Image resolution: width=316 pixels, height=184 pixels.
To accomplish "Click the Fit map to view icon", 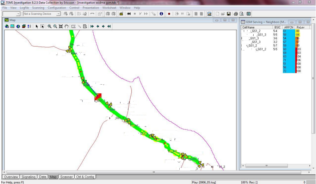I will 61,26.
